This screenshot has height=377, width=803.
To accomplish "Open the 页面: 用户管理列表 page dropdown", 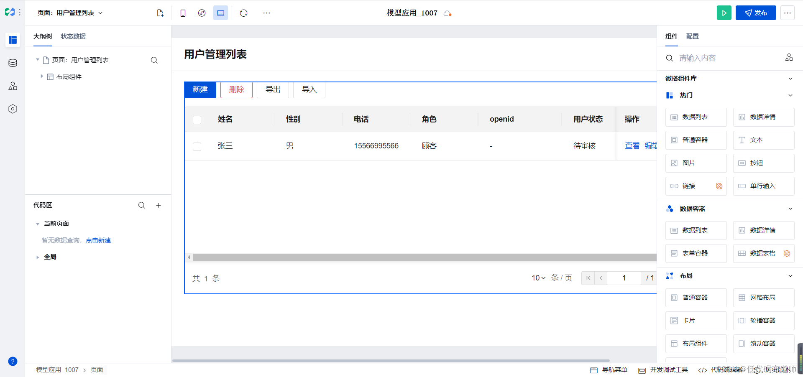I will pos(70,13).
